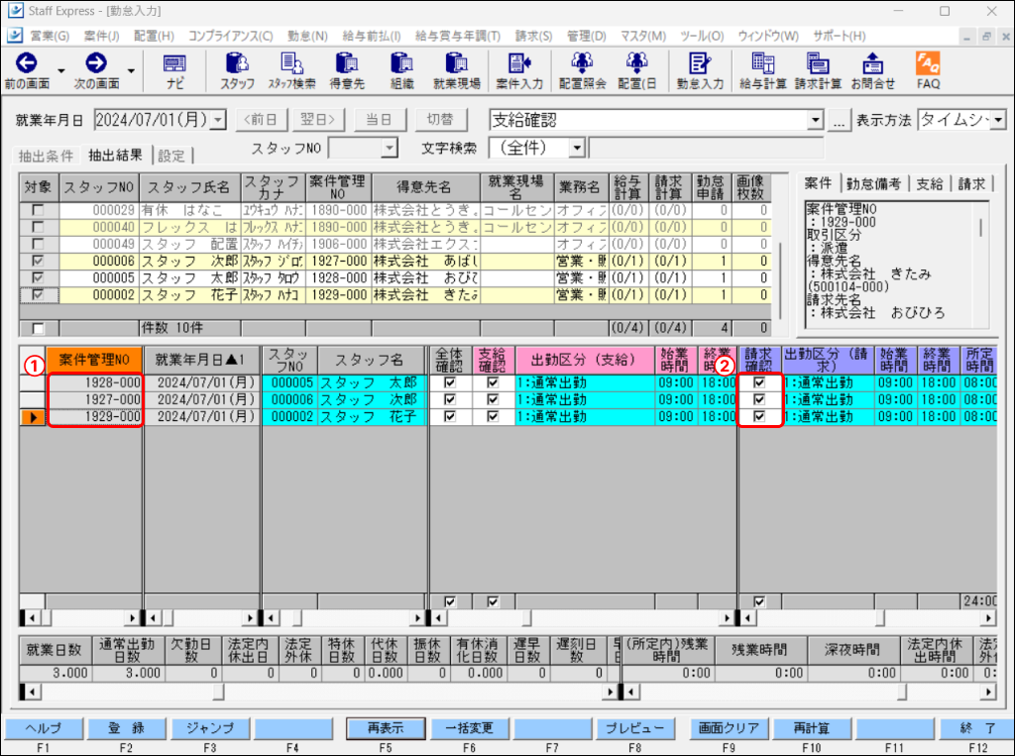1015x756 pixels.
Task: Click the ... button next to 支給確認
Action: (839, 121)
